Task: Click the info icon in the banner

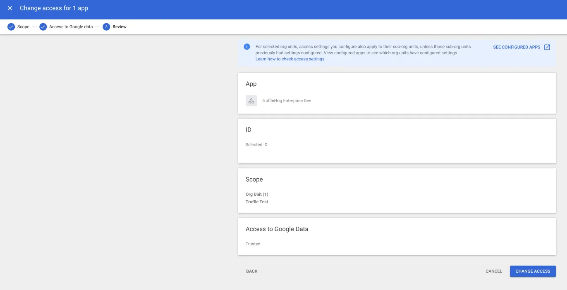Action: pos(247,47)
